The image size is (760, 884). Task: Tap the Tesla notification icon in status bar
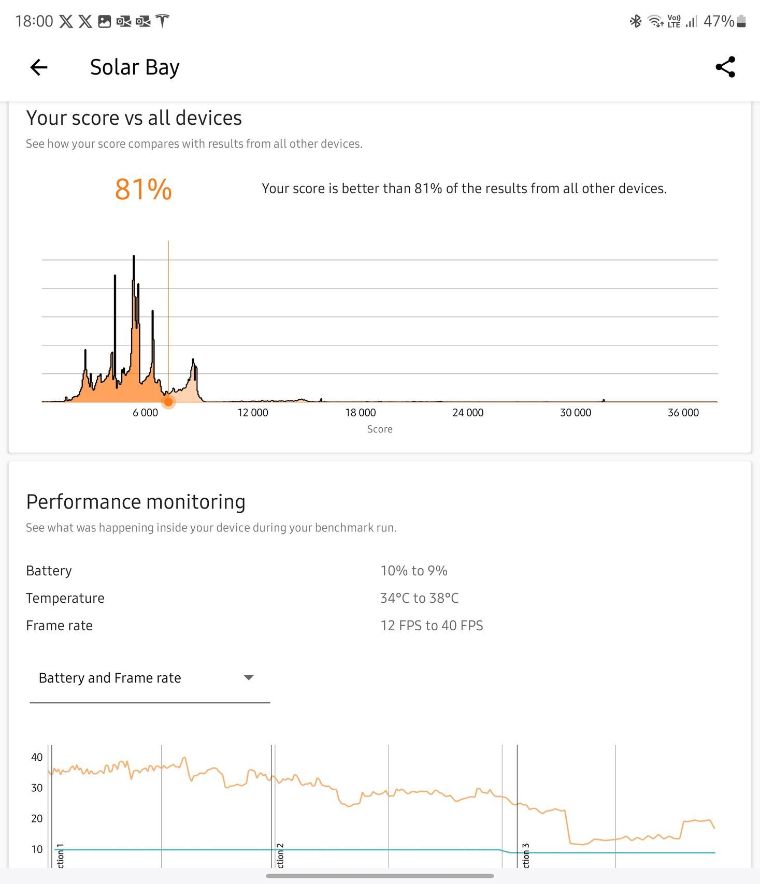(163, 21)
